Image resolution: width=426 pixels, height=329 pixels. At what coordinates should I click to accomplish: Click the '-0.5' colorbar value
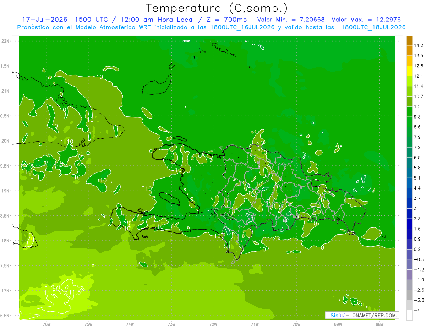click(x=419, y=259)
